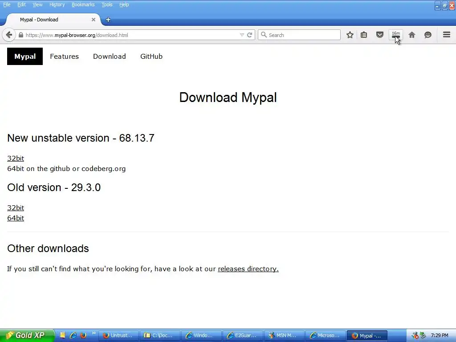Open the Bookmarks menu
This screenshot has width=456, height=342.
[x=83, y=4]
